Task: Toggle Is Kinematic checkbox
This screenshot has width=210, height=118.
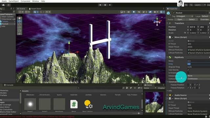Action: pos(188,73)
